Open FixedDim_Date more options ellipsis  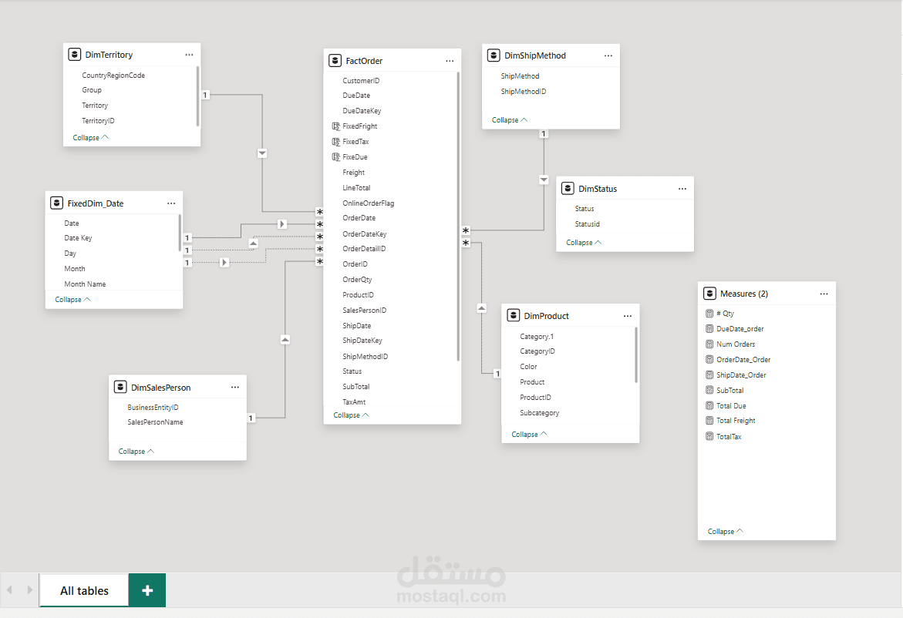pyautogui.click(x=171, y=203)
